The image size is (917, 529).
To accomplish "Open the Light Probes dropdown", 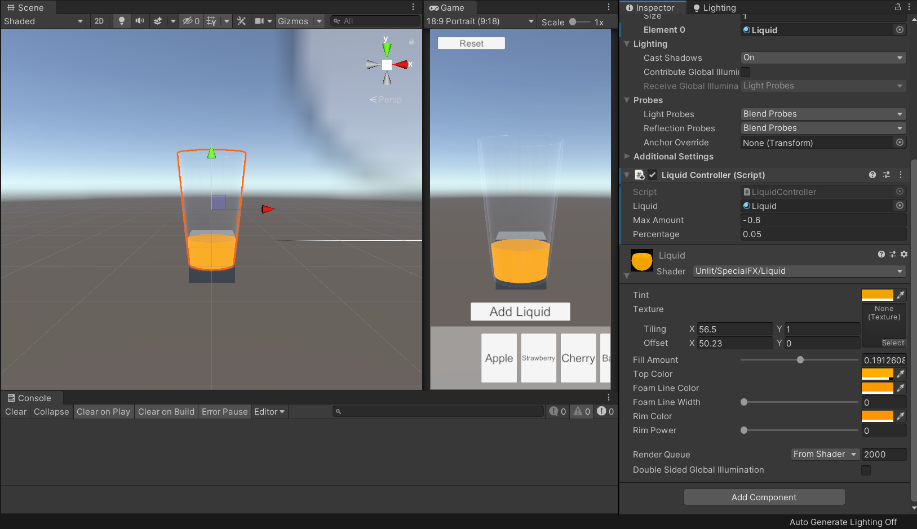I will 823,114.
